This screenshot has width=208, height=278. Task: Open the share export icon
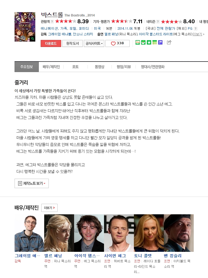coord(169,42)
